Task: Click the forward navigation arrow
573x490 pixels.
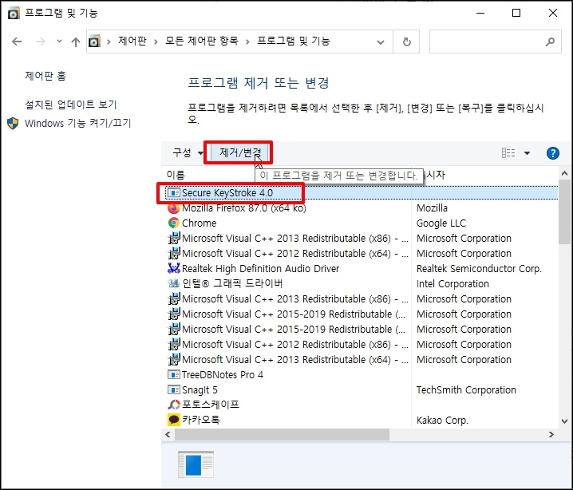Action: [x=40, y=41]
